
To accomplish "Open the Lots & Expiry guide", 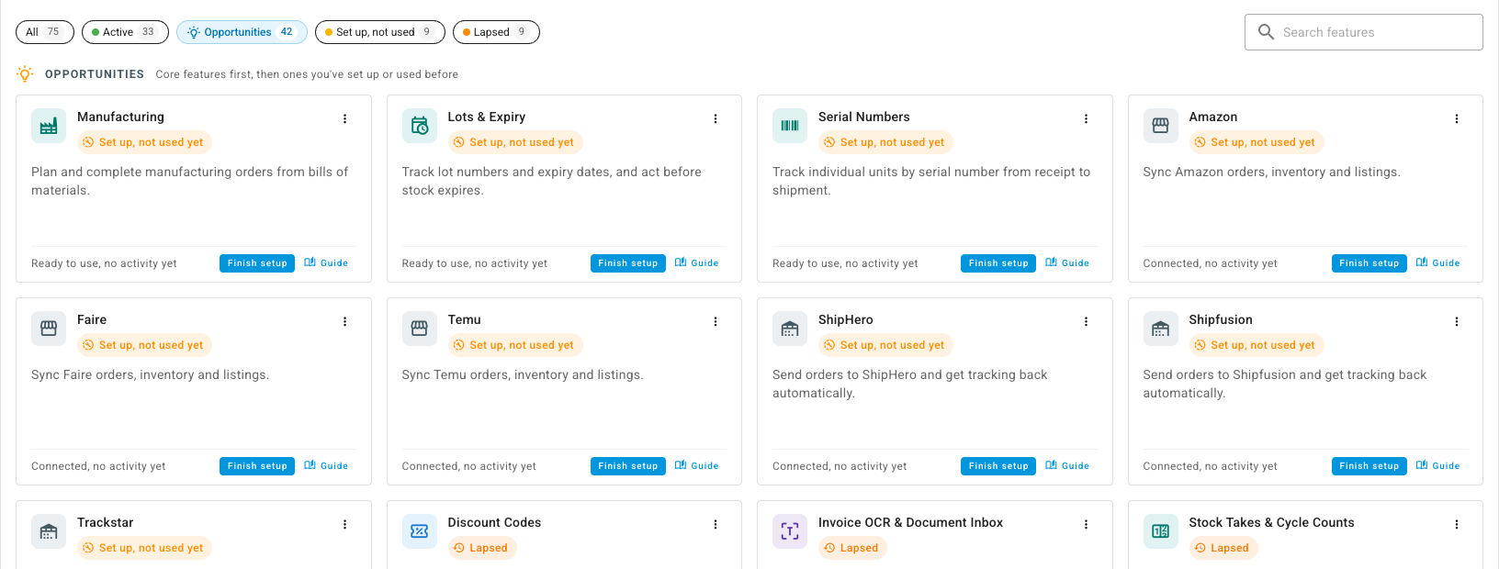I will [x=697, y=263].
